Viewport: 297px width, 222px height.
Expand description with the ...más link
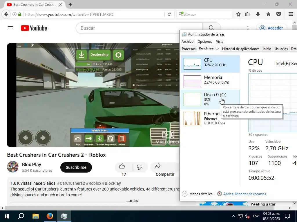[132, 201]
